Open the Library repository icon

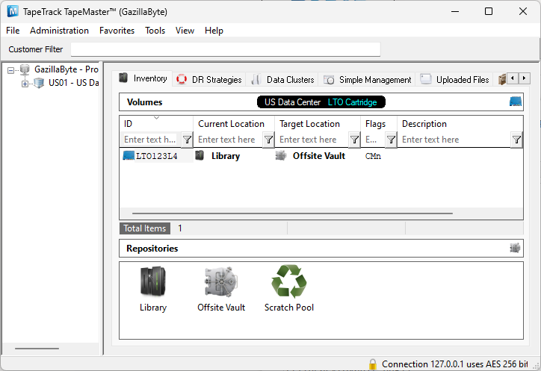pyautogui.click(x=153, y=281)
